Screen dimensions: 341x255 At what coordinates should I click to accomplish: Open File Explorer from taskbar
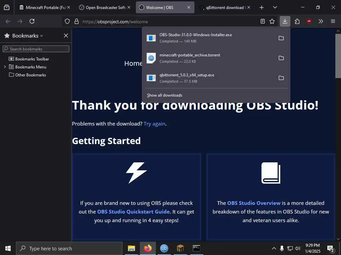[131, 248]
